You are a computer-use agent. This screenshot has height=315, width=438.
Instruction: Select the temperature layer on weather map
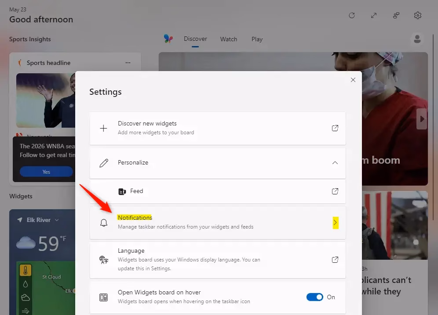(x=26, y=270)
